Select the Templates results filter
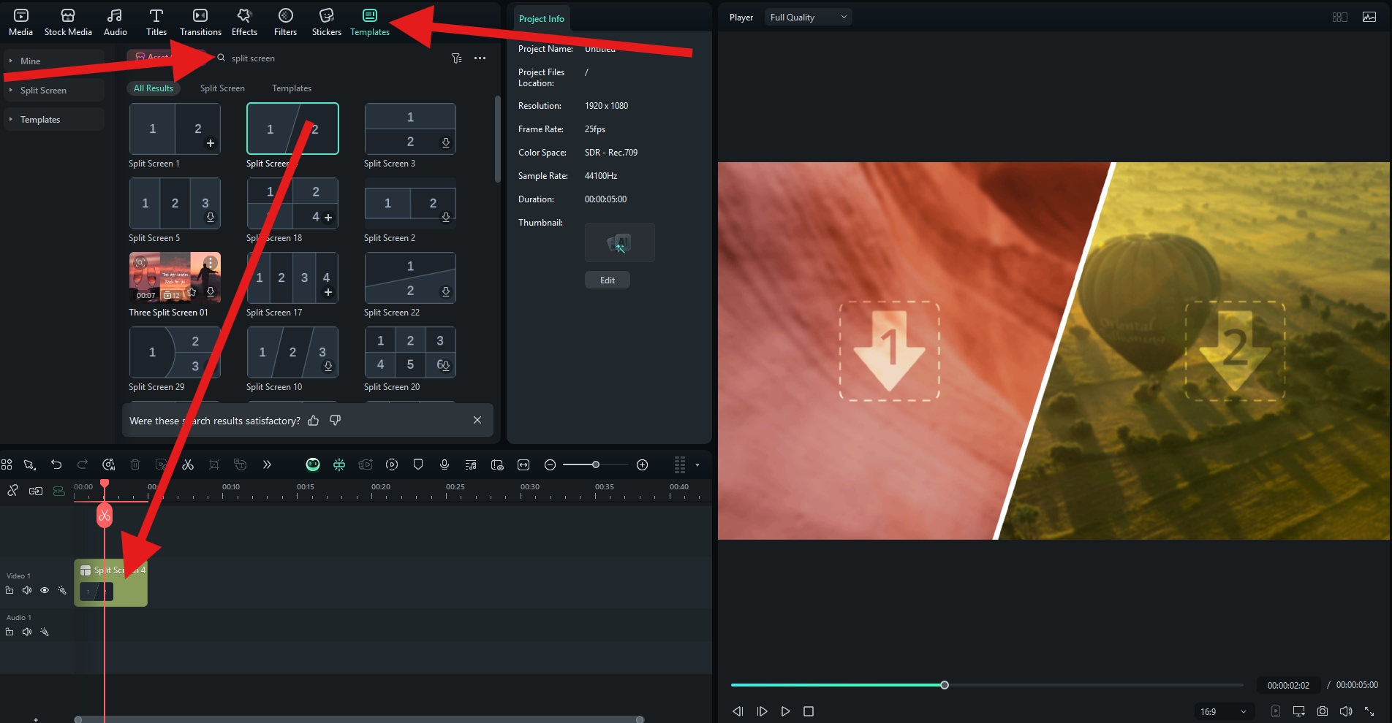1392x723 pixels. [292, 88]
